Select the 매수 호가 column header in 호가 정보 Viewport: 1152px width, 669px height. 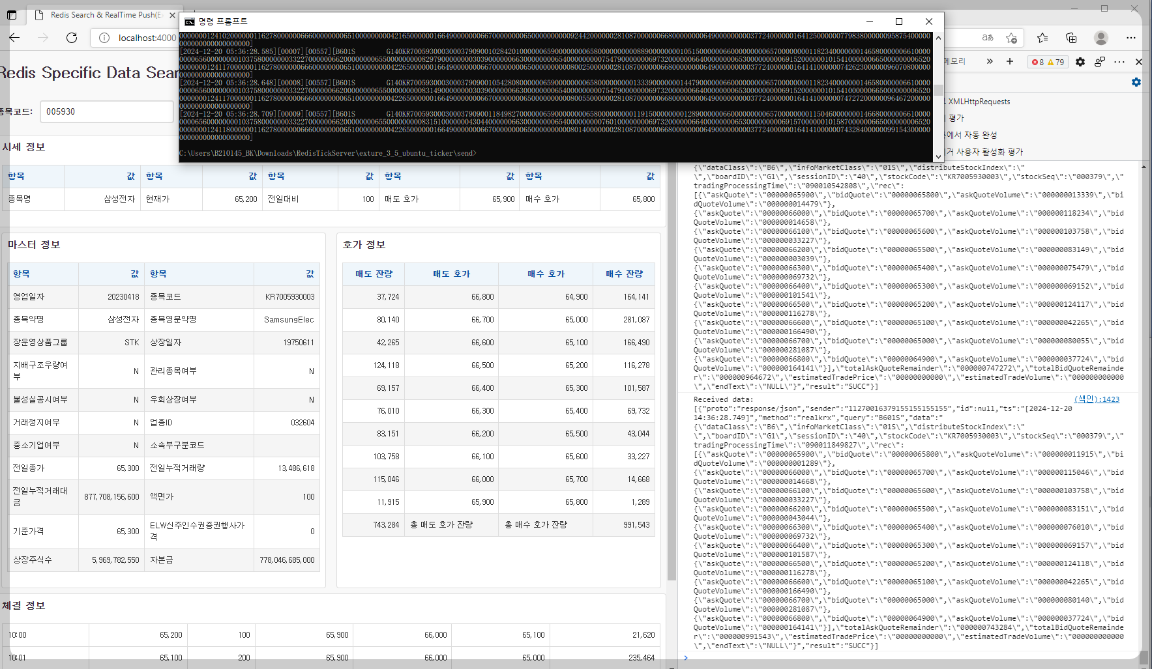click(546, 274)
